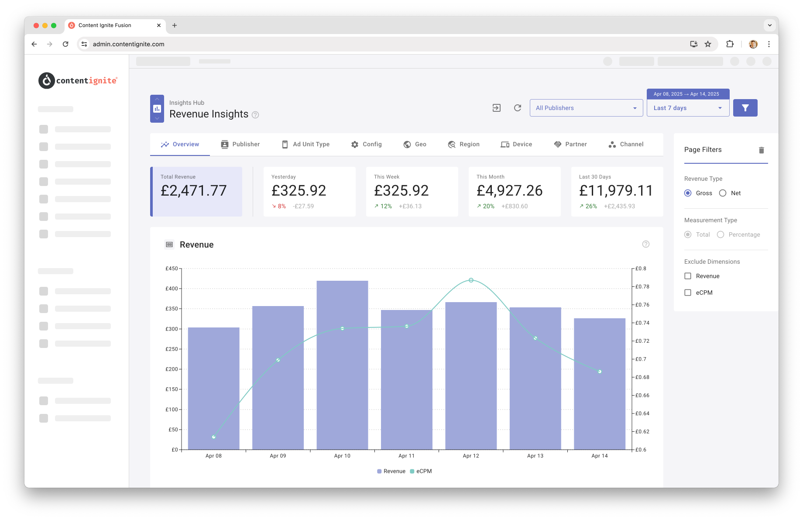Select the Last 30 Days card
803x520 pixels.
tap(617, 192)
